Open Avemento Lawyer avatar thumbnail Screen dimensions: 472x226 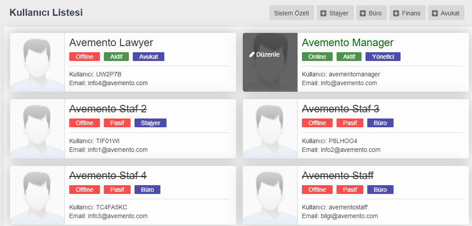[x=37, y=62]
